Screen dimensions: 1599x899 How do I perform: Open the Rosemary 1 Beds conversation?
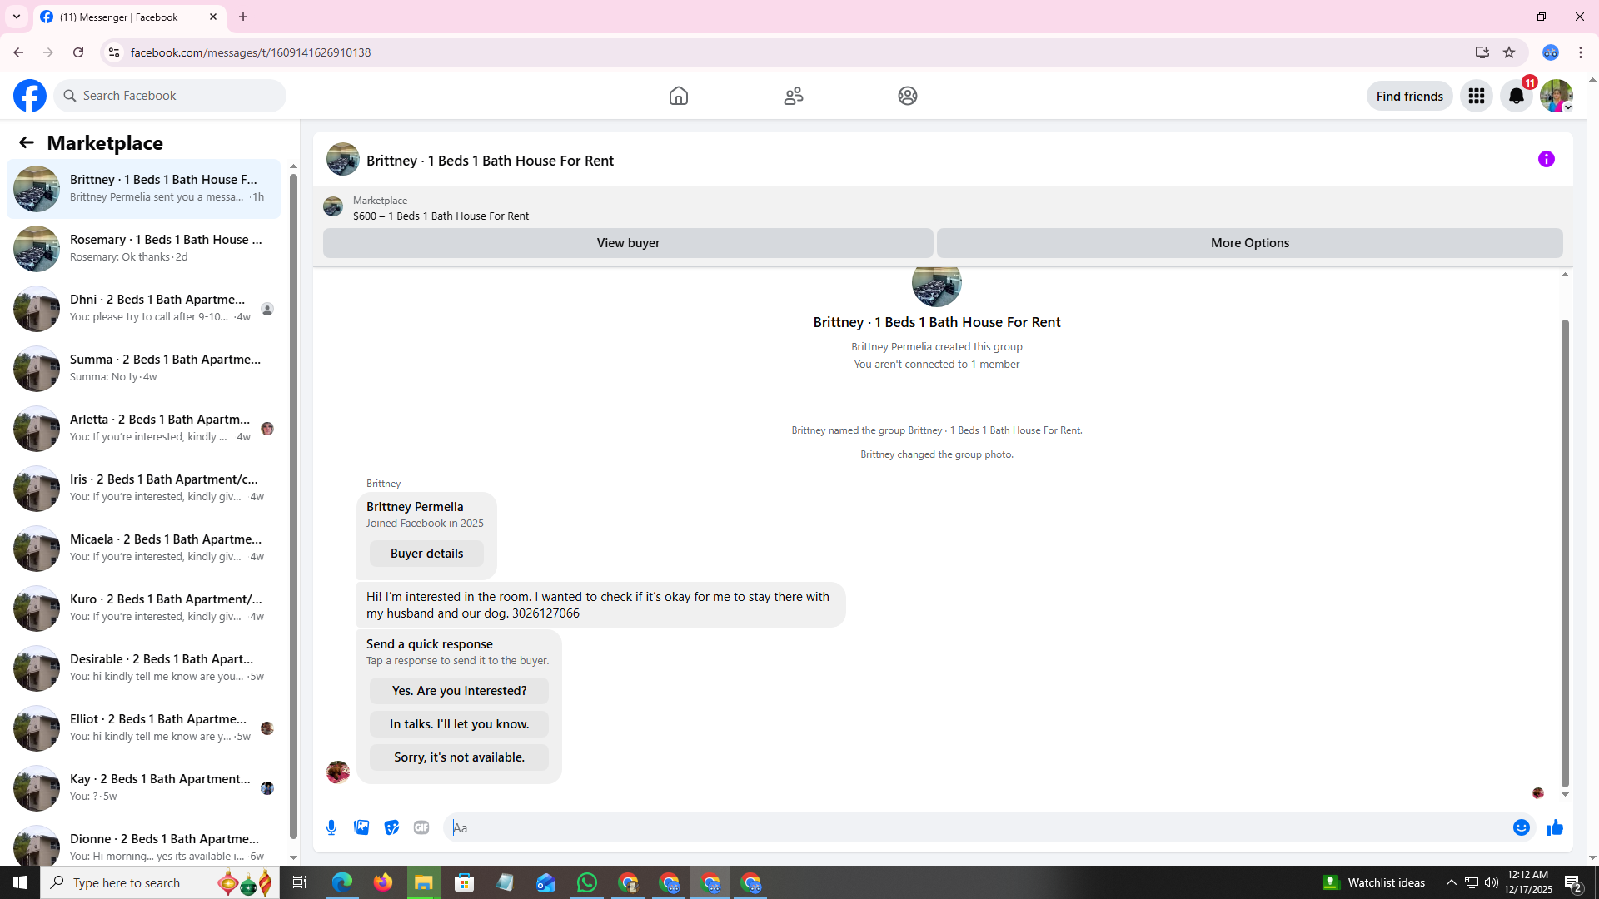(143, 248)
